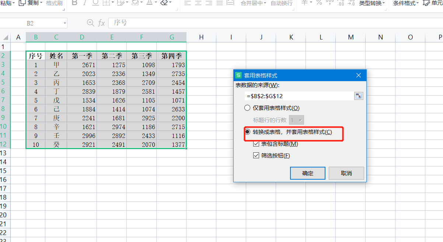This screenshot has height=242, width=443.
Task: Uncheck the 表包含标题 checkbox
Action: tap(256, 144)
